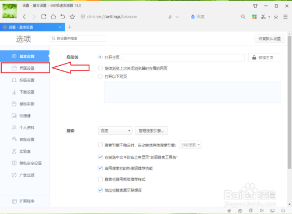Click the lightning speed-mode icon
The image size is (292, 214).
(x=170, y=17)
